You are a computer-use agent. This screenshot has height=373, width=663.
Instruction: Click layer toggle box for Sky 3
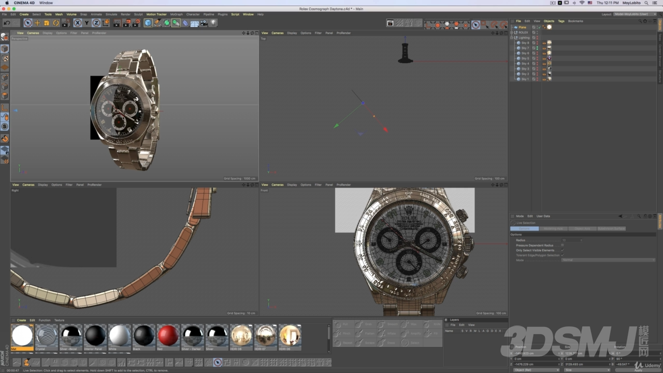534,69
